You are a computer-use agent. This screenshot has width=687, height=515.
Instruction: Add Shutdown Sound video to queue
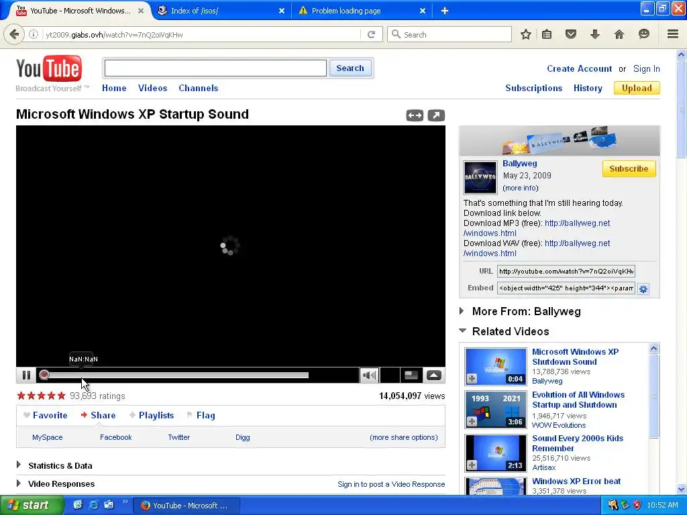tap(472, 379)
